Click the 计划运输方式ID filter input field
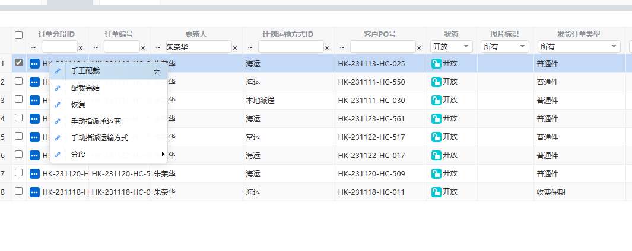Screen dimensions: 632x251 click(x=291, y=47)
